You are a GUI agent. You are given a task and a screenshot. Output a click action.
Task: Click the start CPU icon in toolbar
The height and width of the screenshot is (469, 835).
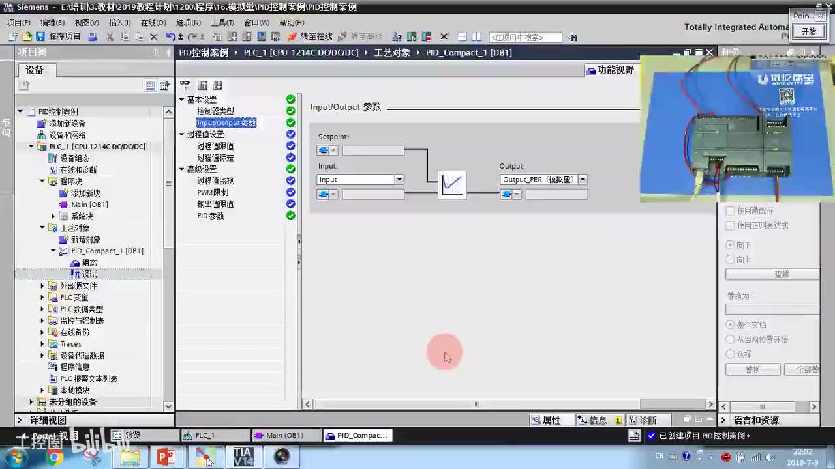[412, 36]
